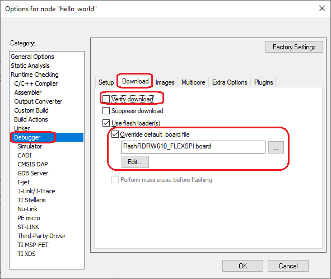Screen dimensions: 331x279
Task: Go to the Multicore tab
Action: 193,82
